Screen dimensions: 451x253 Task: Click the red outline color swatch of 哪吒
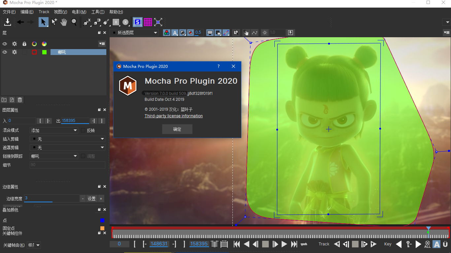tap(34, 52)
